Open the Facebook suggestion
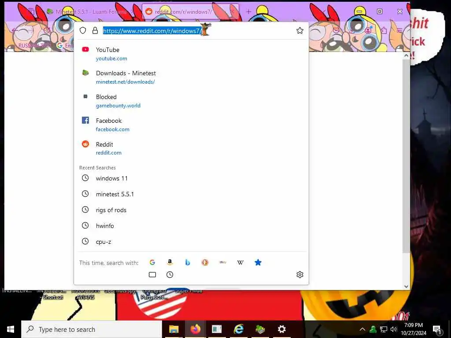This screenshot has height=338, width=451. click(x=191, y=125)
